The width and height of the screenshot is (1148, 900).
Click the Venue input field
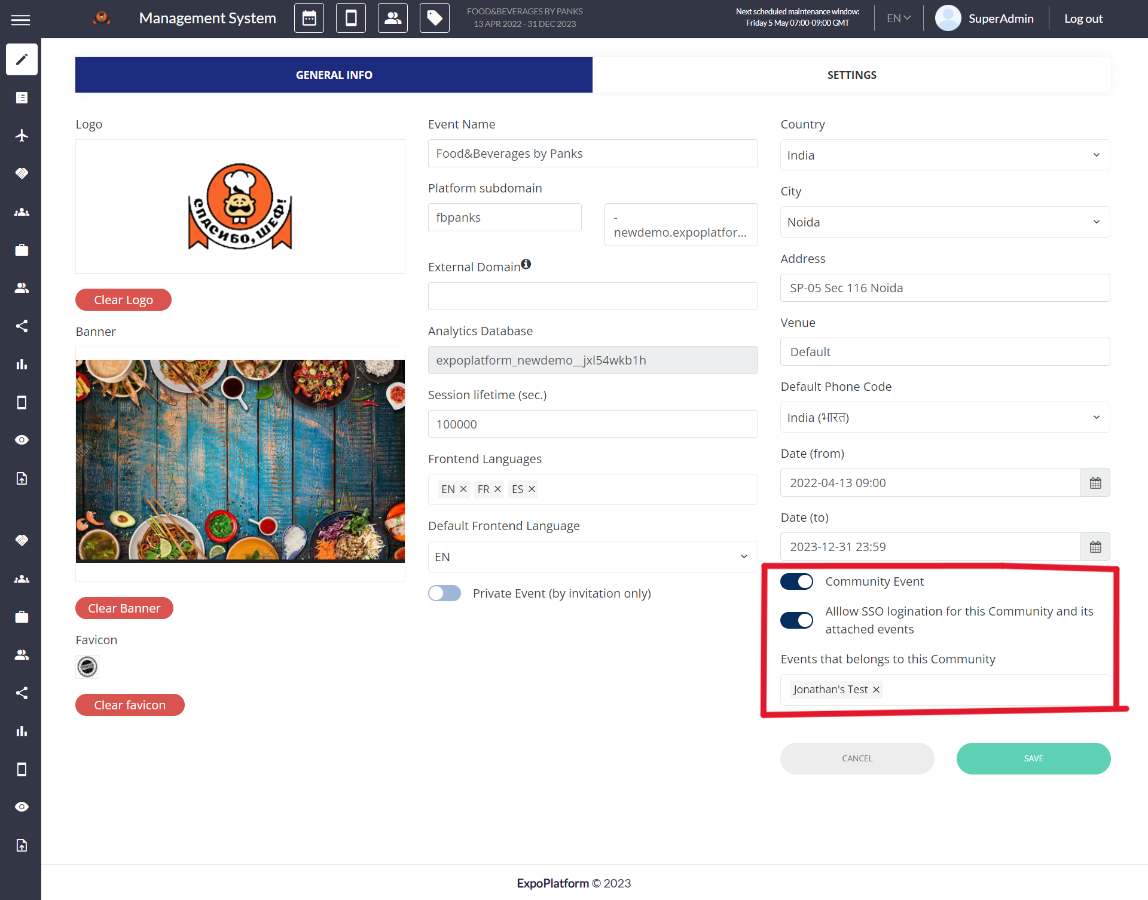pos(945,352)
